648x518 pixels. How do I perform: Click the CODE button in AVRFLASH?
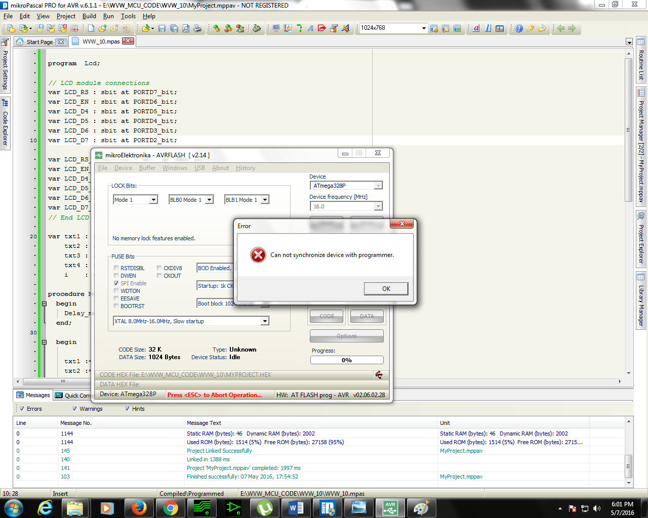[327, 317]
